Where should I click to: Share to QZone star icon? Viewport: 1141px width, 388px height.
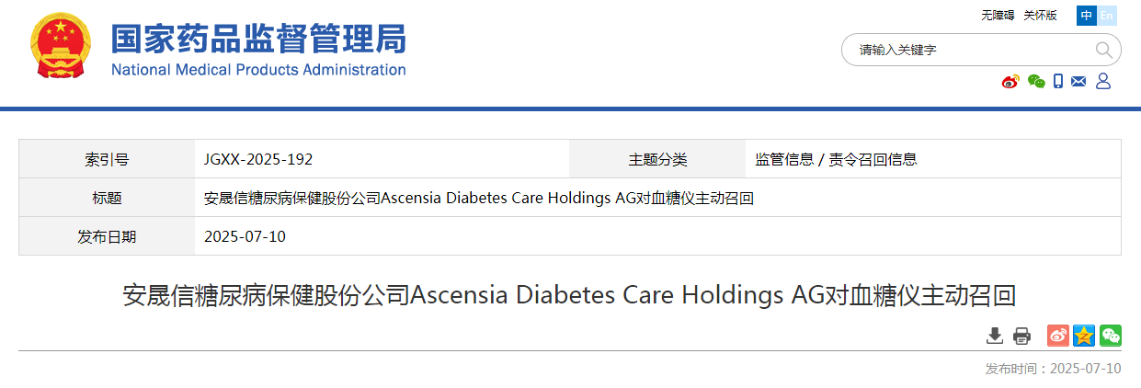click(x=1084, y=336)
